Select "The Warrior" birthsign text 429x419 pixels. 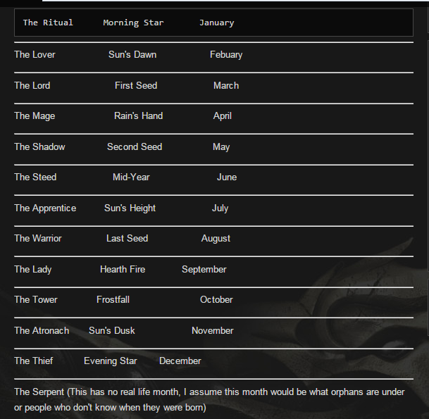(x=38, y=238)
